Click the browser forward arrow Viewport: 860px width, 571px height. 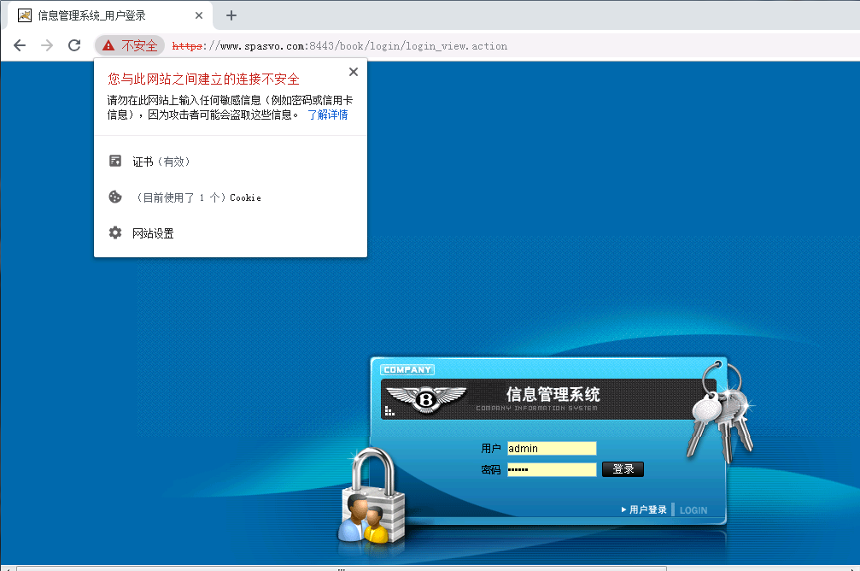(47, 45)
